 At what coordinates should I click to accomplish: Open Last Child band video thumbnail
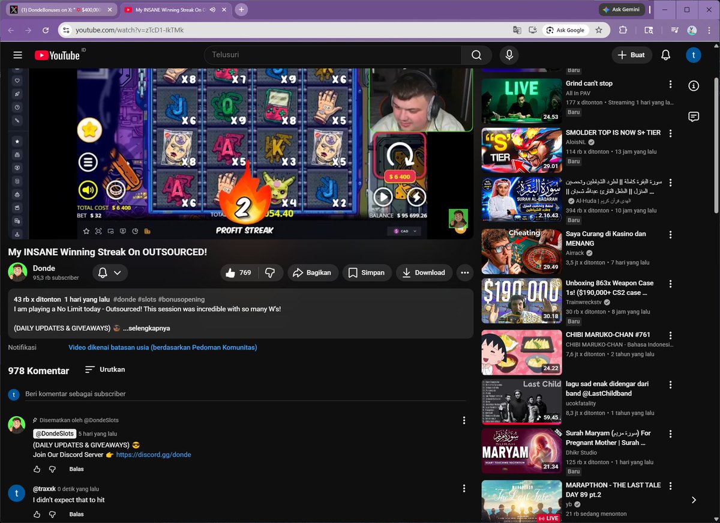(521, 401)
